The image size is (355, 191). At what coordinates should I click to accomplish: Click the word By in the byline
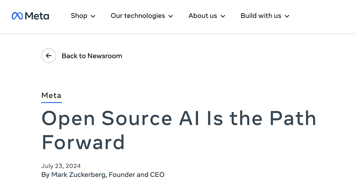click(x=46, y=175)
